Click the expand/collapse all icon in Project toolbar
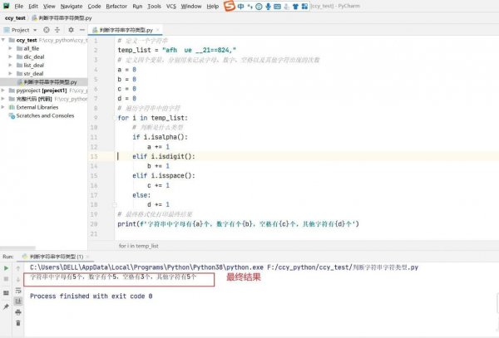This screenshot has width=499, height=338. [57, 30]
